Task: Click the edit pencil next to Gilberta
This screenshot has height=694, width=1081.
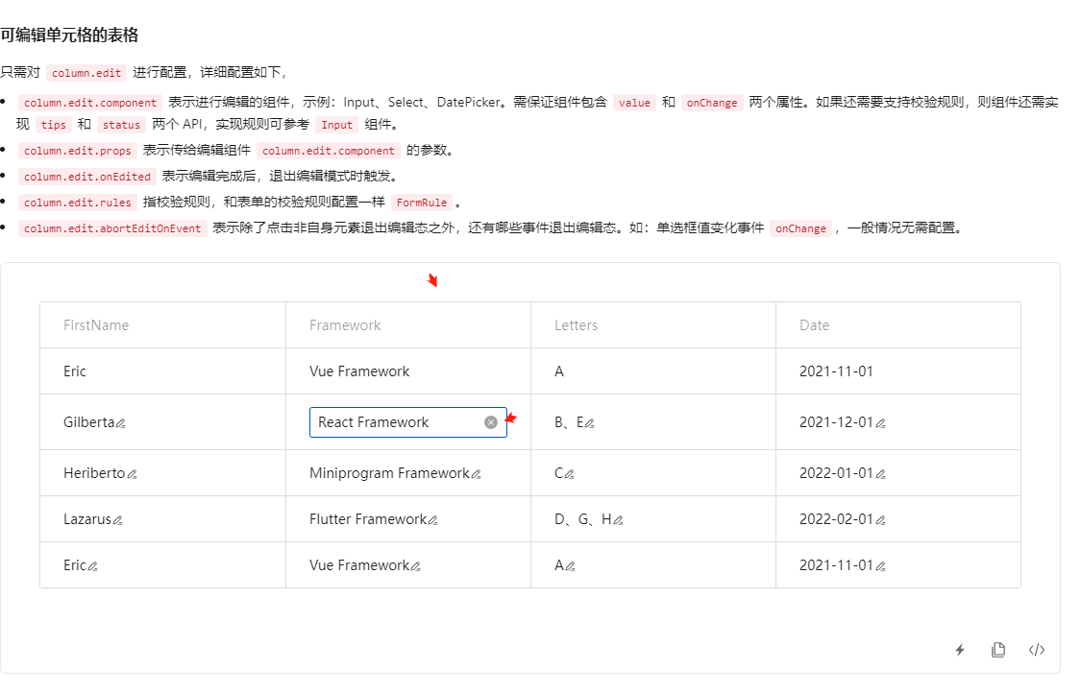Action: (117, 423)
